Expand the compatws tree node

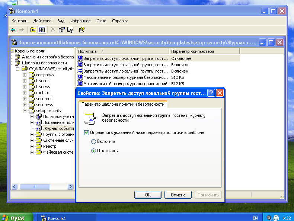click(x=25, y=75)
